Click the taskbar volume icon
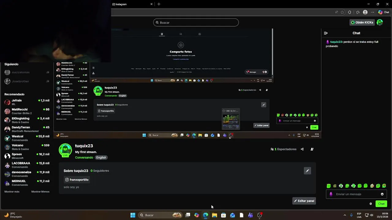 tap(371, 215)
